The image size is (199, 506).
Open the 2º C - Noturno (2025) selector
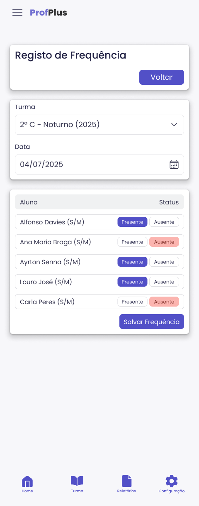pyautogui.click(x=99, y=125)
